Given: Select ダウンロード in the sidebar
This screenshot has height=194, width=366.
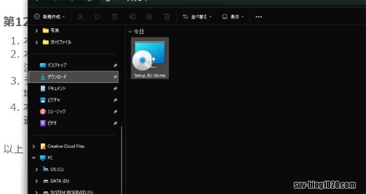Looking at the screenshot, I should (x=73, y=77).
